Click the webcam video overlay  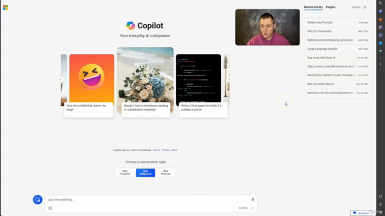coord(267,27)
